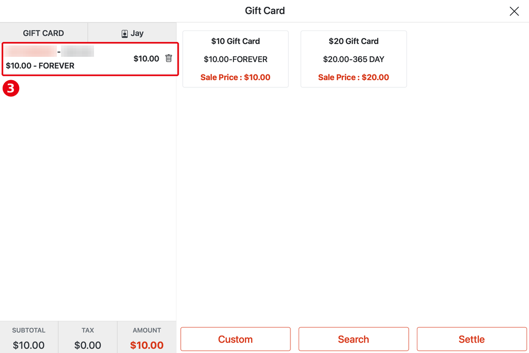Click the Search button
529x353 pixels.
[x=353, y=339]
